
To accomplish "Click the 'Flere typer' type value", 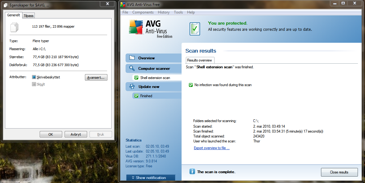I will [x=41, y=41].
